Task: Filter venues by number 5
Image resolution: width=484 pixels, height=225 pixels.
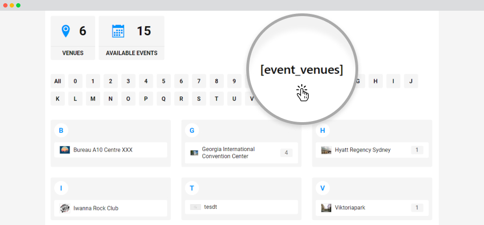Action: click(x=163, y=81)
